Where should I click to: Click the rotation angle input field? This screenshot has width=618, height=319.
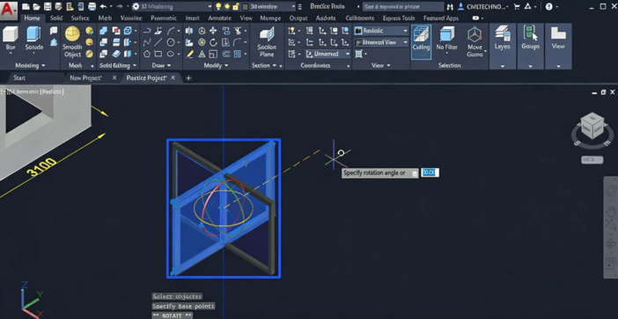(430, 172)
